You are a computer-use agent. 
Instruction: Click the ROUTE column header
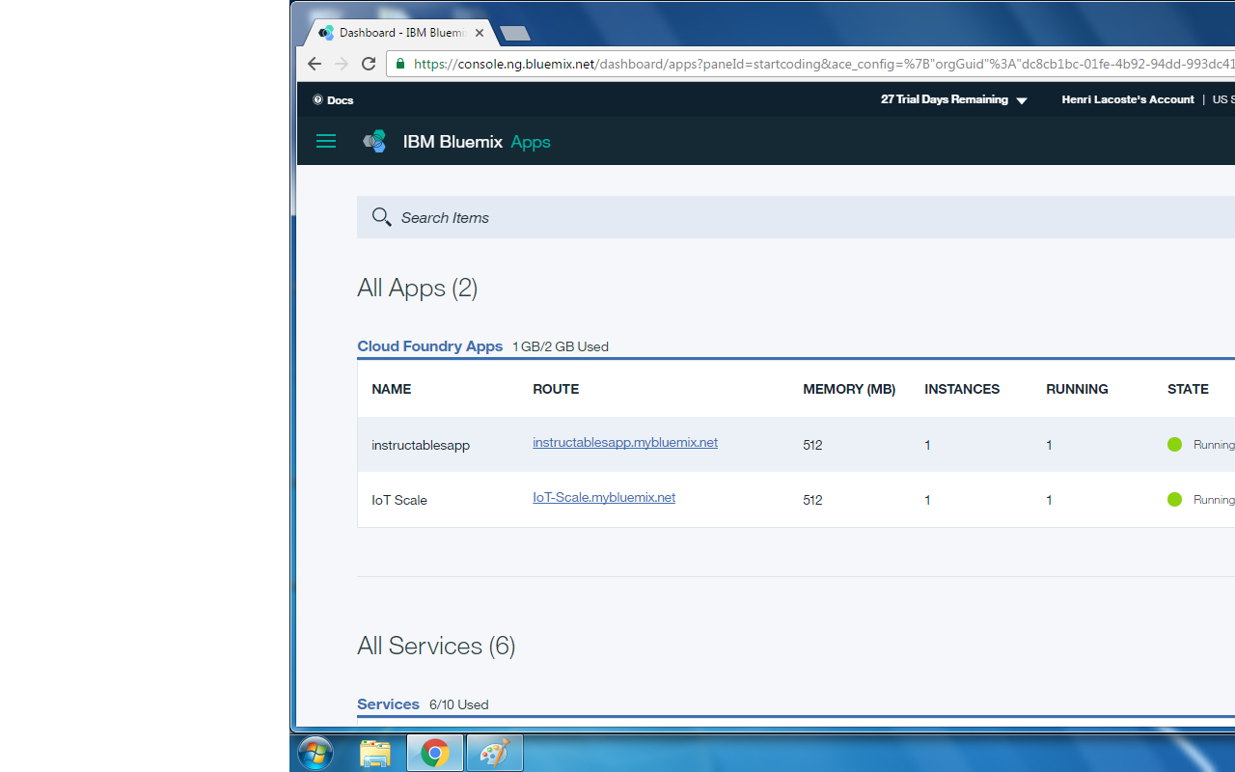tap(556, 389)
